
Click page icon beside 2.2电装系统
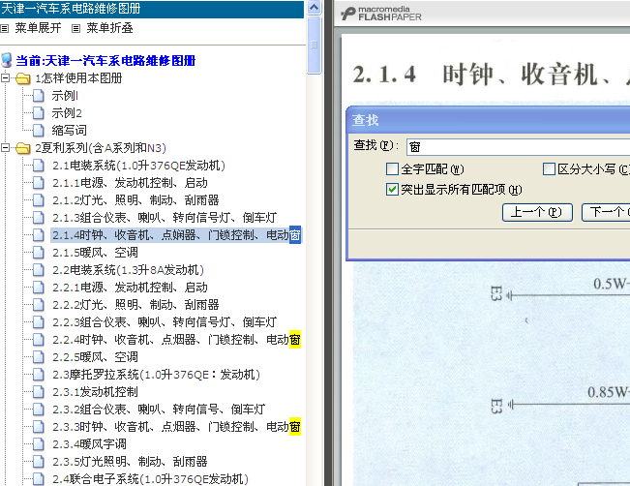pyautogui.click(x=39, y=270)
